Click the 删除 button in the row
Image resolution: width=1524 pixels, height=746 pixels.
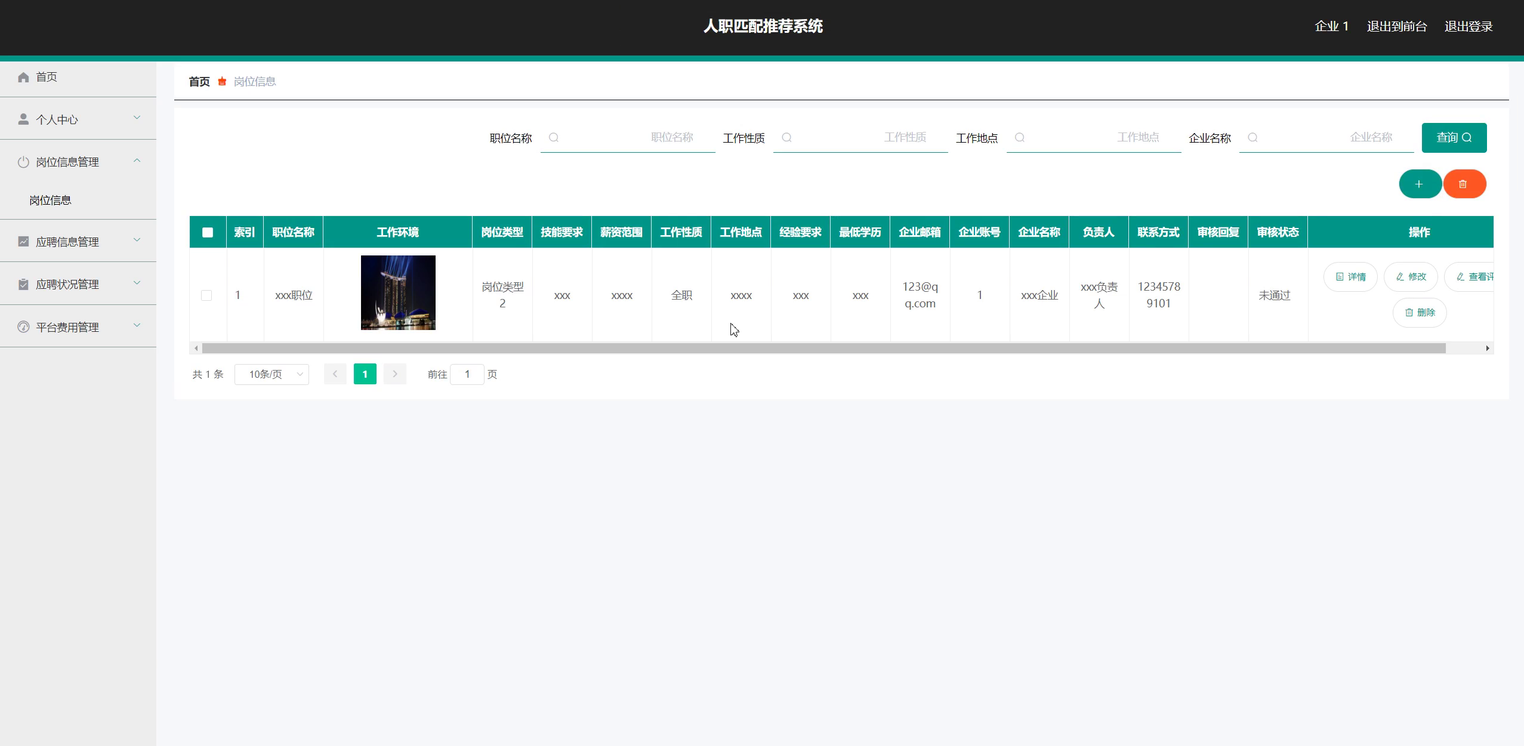click(x=1420, y=313)
